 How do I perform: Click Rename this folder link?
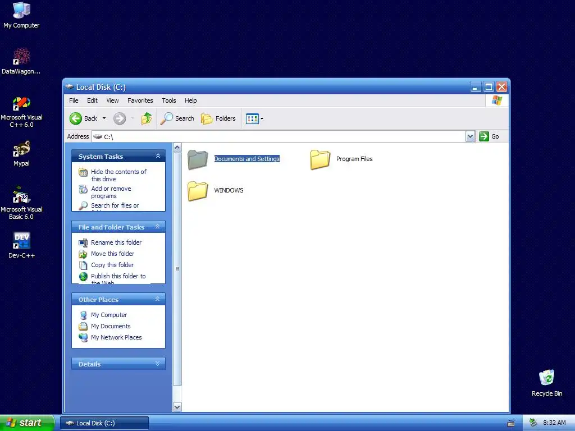(x=116, y=242)
